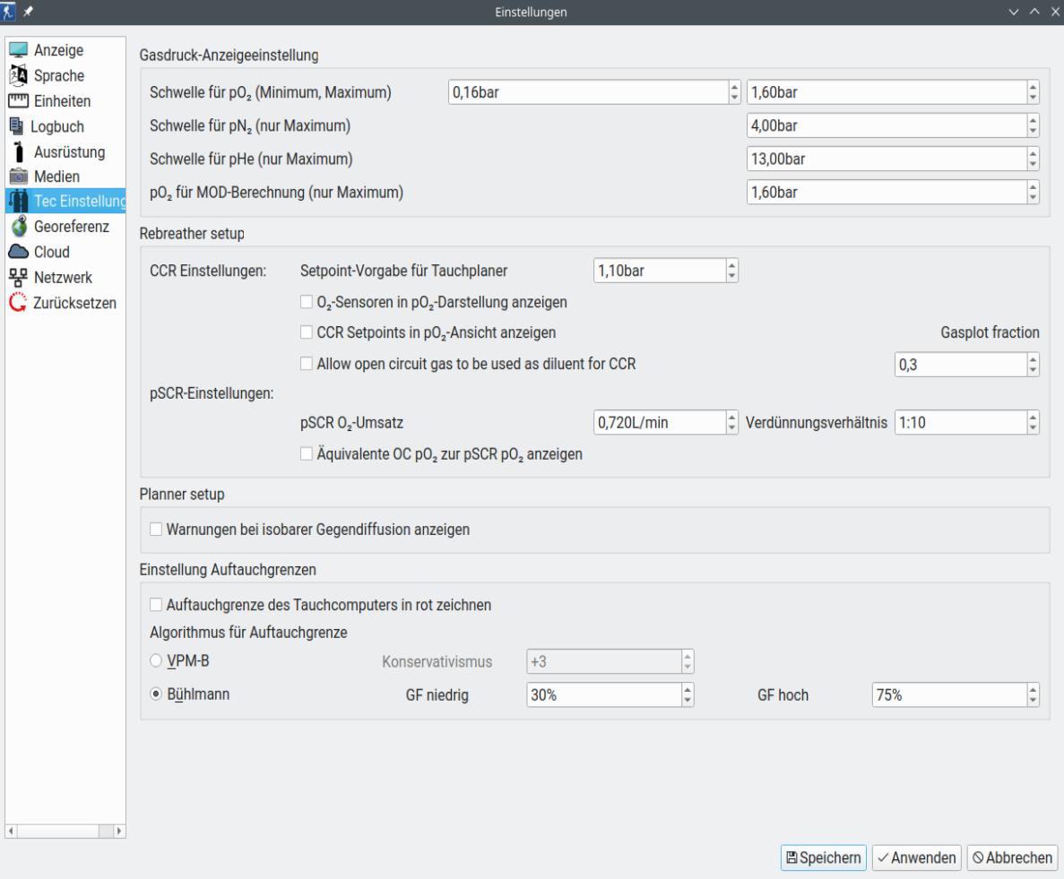Enable O₂-Sensoren in pO₂-Darstellung anzeigen
This screenshot has width=1064, height=879.
(x=307, y=303)
